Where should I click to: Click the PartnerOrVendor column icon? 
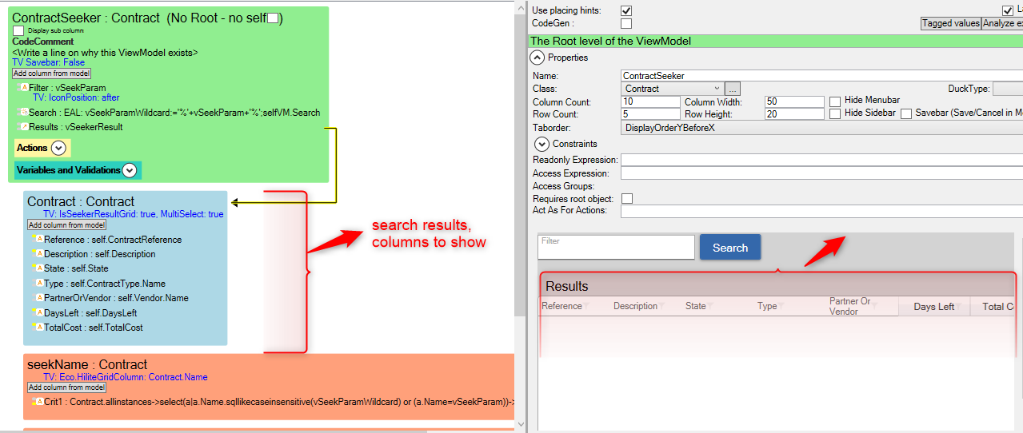(38, 298)
